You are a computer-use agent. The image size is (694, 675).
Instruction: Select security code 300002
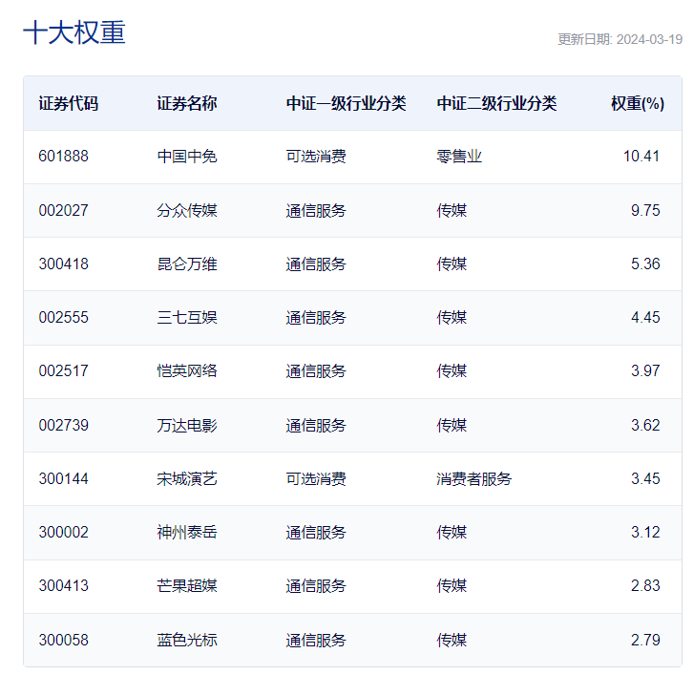[63, 533]
